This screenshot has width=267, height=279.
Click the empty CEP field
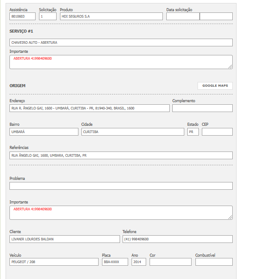(217, 132)
